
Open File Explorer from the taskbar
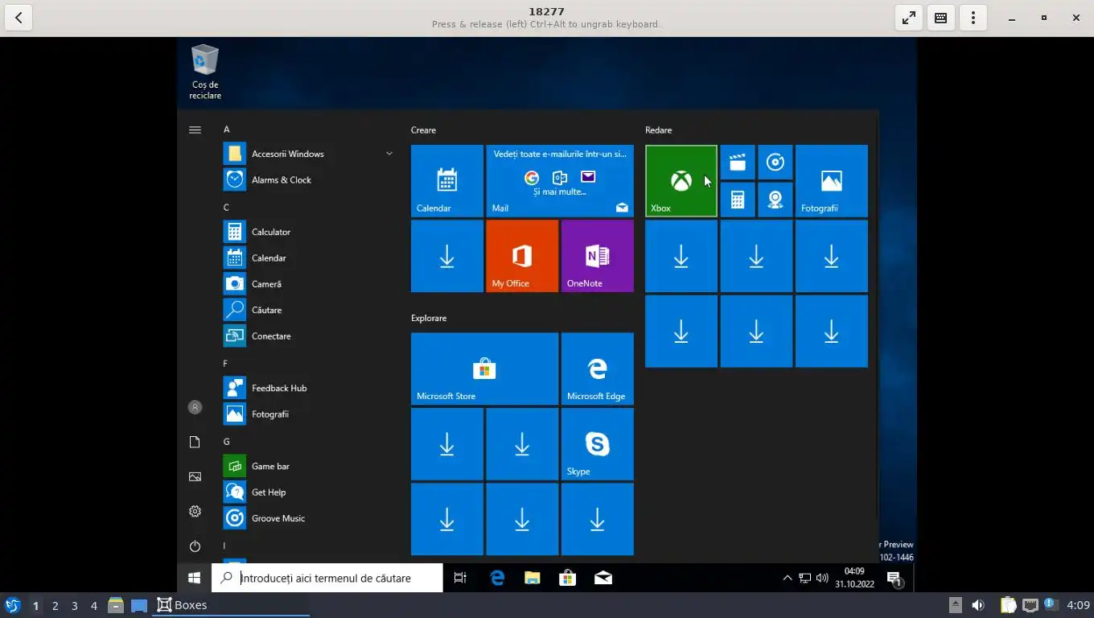click(532, 578)
